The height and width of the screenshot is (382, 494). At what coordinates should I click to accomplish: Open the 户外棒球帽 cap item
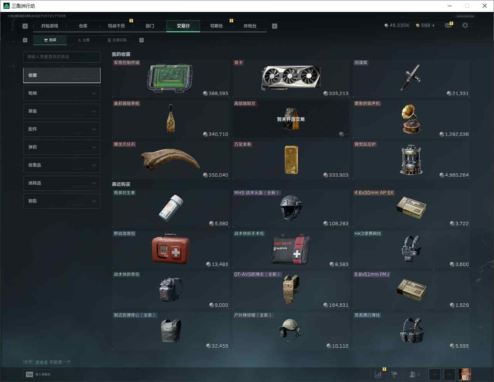click(291, 331)
